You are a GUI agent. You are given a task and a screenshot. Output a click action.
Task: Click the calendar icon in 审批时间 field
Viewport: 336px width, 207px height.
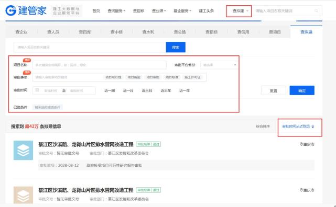click(37, 90)
